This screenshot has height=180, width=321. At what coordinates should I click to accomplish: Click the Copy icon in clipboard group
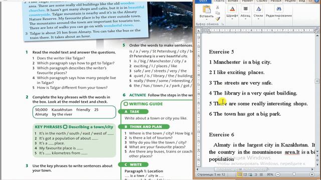click(x=218, y=13)
